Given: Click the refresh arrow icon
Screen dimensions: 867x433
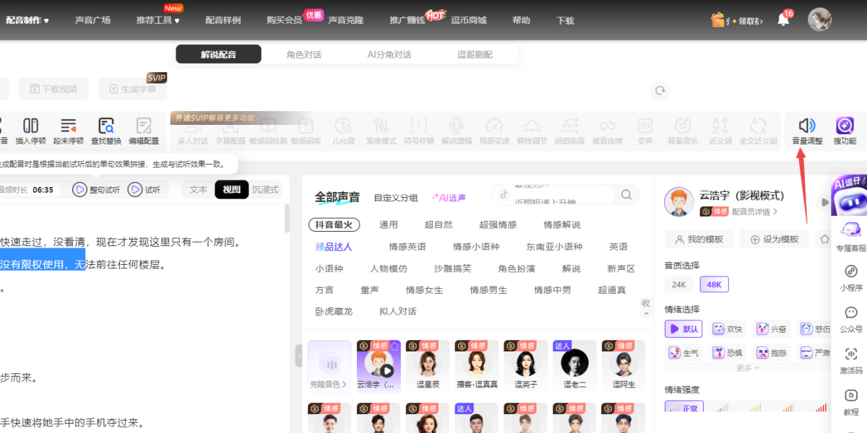Looking at the screenshot, I should tap(660, 90).
